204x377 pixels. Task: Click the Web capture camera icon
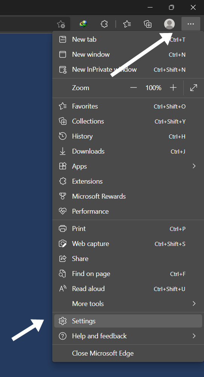point(62,244)
